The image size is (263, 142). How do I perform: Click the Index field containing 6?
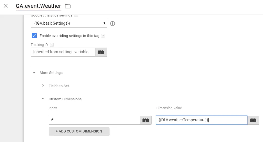[x=94, y=120]
